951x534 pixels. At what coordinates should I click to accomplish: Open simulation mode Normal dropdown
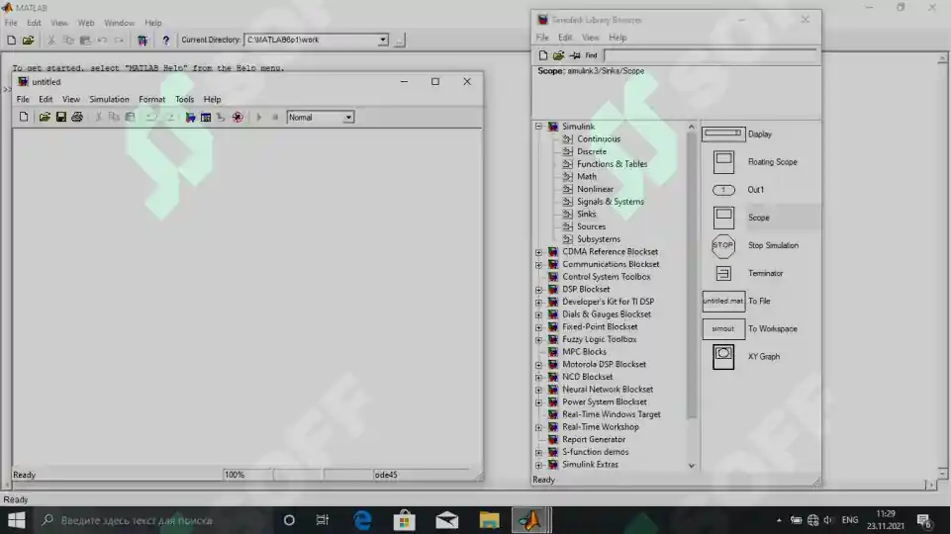click(348, 118)
